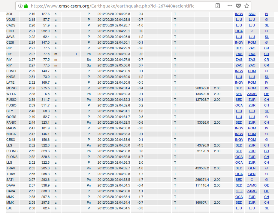Click the SL link in KNDS row

point(267,77)
